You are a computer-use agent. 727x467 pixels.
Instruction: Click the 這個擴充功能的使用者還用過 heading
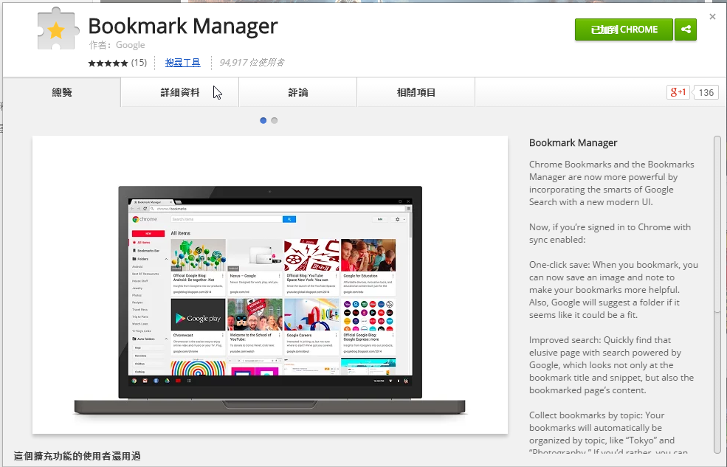[77, 457]
